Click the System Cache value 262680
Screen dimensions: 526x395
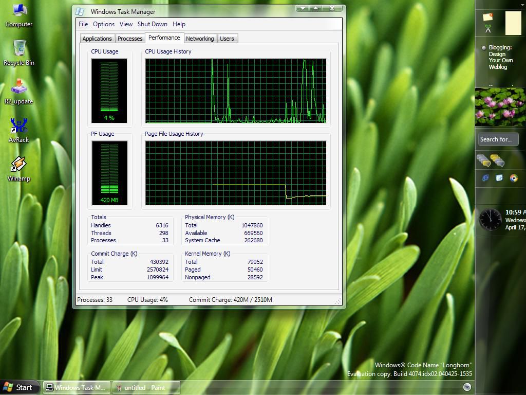pos(253,241)
